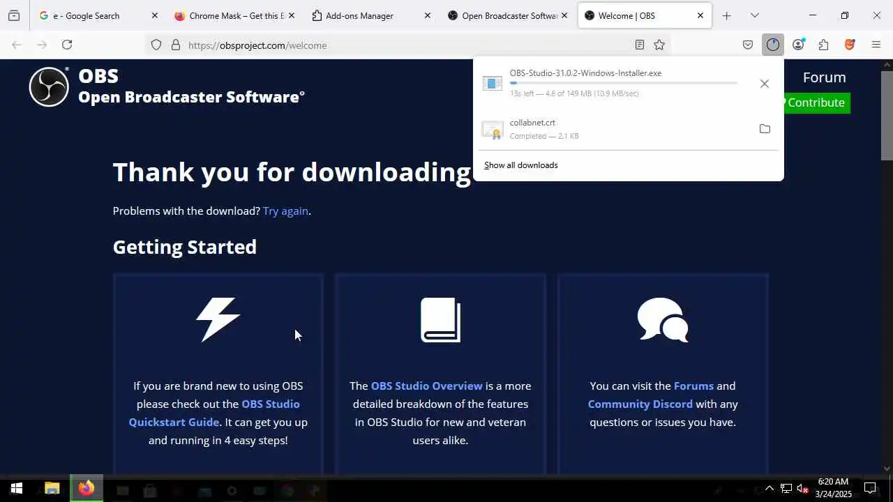Switch to the Chrome Mask tab
893x502 pixels.
coord(234,15)
